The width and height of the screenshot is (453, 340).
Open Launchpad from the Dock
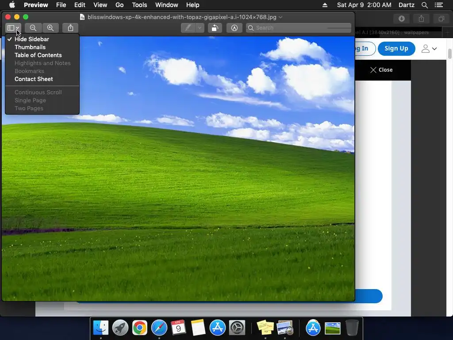tap(120, 328)
